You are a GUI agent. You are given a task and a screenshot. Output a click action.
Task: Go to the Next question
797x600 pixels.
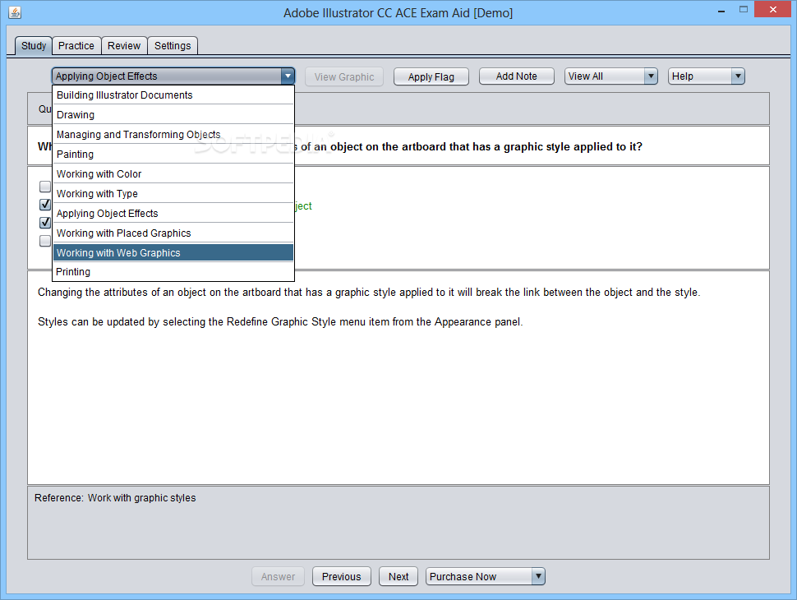[x=398, y=577]
